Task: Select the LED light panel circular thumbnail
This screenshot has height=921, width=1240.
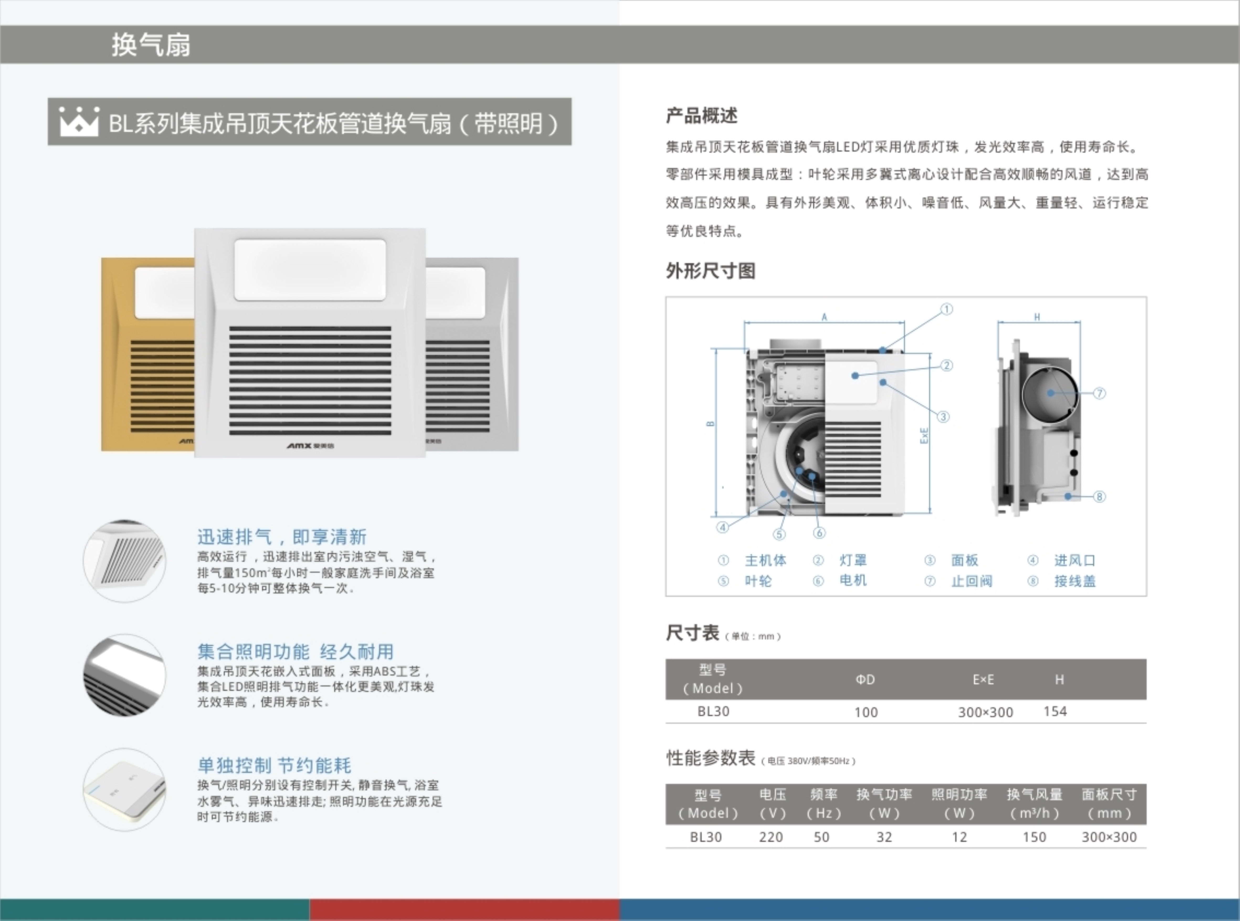Action: pyautogui.click(x=124, y=675)
